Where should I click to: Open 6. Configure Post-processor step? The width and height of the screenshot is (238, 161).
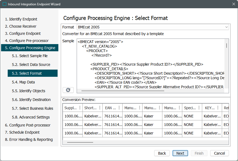(28, 125)
